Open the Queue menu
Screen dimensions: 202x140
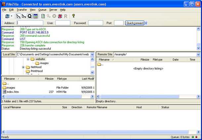(x=42, y=10)
